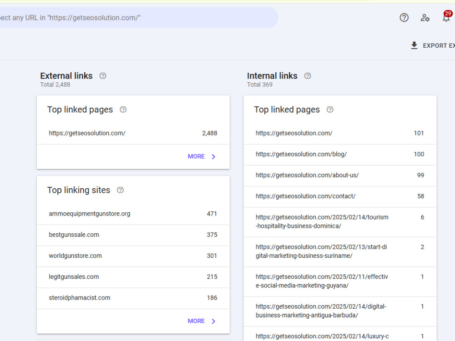Open internal link row for /about-us/ page

pos(340,176)
